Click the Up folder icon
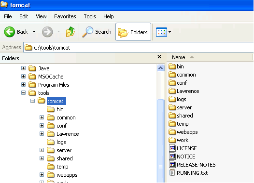This screenshot has width=254, height=183. pyautogui.click(x=71, y=32)
